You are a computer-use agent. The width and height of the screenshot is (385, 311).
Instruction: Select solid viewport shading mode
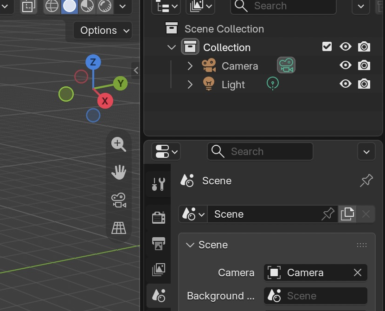tap(70, 6)
